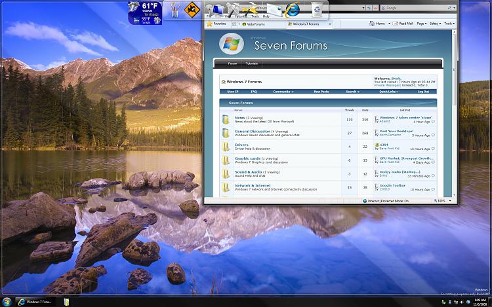Open the Recycle Bin dock icon
Viewport: 492px width, 307px height.
[317, 10]
